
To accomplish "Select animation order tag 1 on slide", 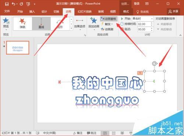I will pyautogui.click(x=140, y=73).
